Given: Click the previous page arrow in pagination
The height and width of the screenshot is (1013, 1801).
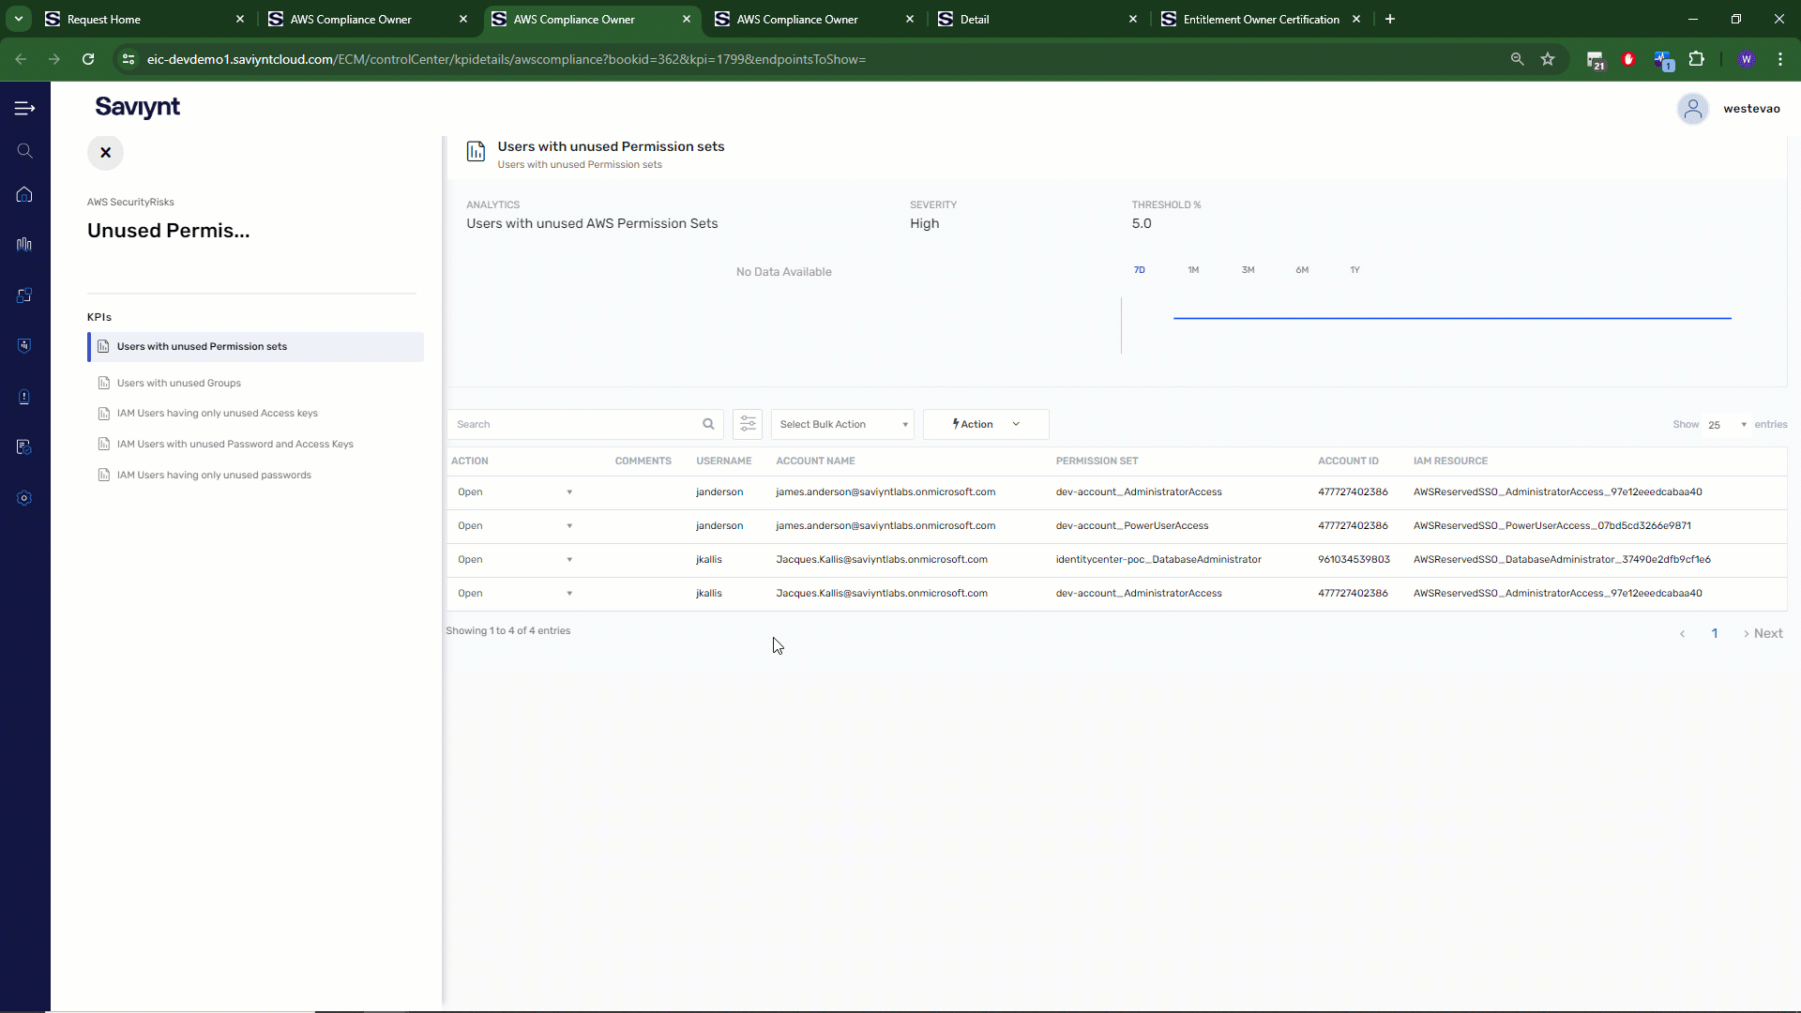Looking at the screenshot, I should (1683, 634).
